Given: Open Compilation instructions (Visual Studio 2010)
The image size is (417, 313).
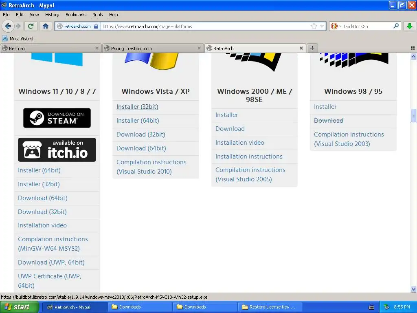Looking at the screenshot, I should coord(151,167).
